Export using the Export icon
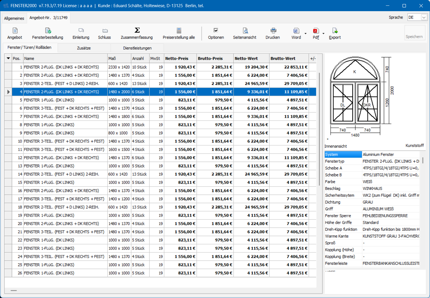Screen dimensions: 430x298 pos(335,31)
